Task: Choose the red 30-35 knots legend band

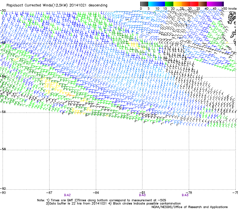Action: pyautogui.click(x=194, y=4)
